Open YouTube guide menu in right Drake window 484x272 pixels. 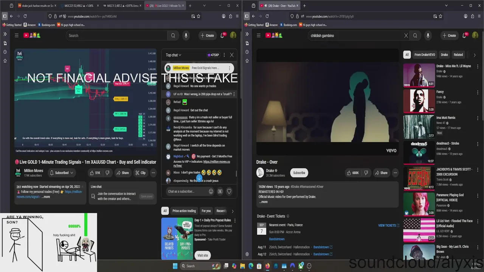pos(259,36)
